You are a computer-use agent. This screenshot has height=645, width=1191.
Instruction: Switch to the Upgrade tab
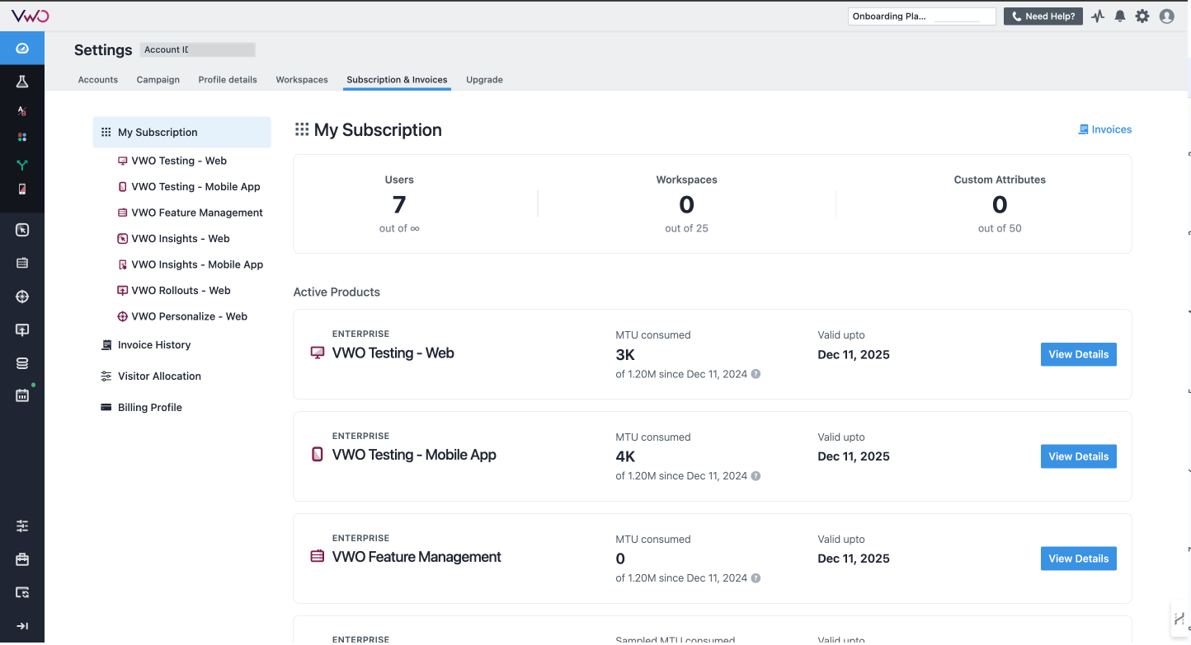(484, 80)
